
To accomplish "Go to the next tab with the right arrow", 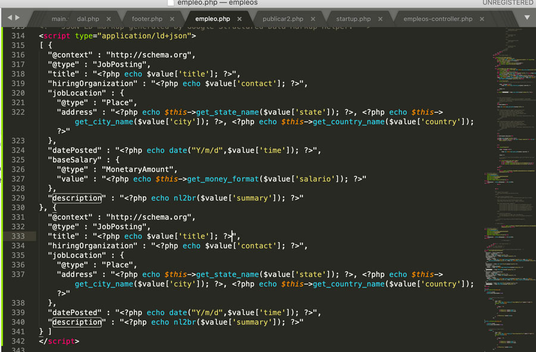I will tap(17, 18).
